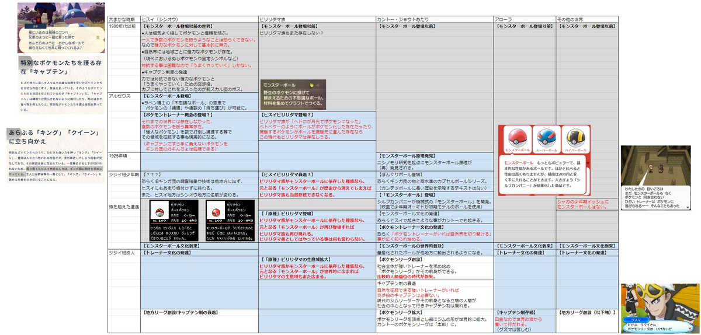Viewport: 701px width, 335px height.
Task: Click the 1900年代以前 row label
Action: [124, 26]
